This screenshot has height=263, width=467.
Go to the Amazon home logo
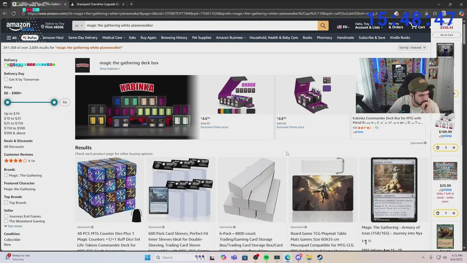pos(18,26)
